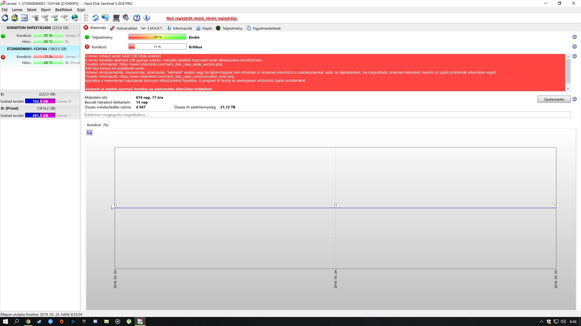
Task: Click the refresh icon with yellow warning triangle
Action: tap(15, 18)
